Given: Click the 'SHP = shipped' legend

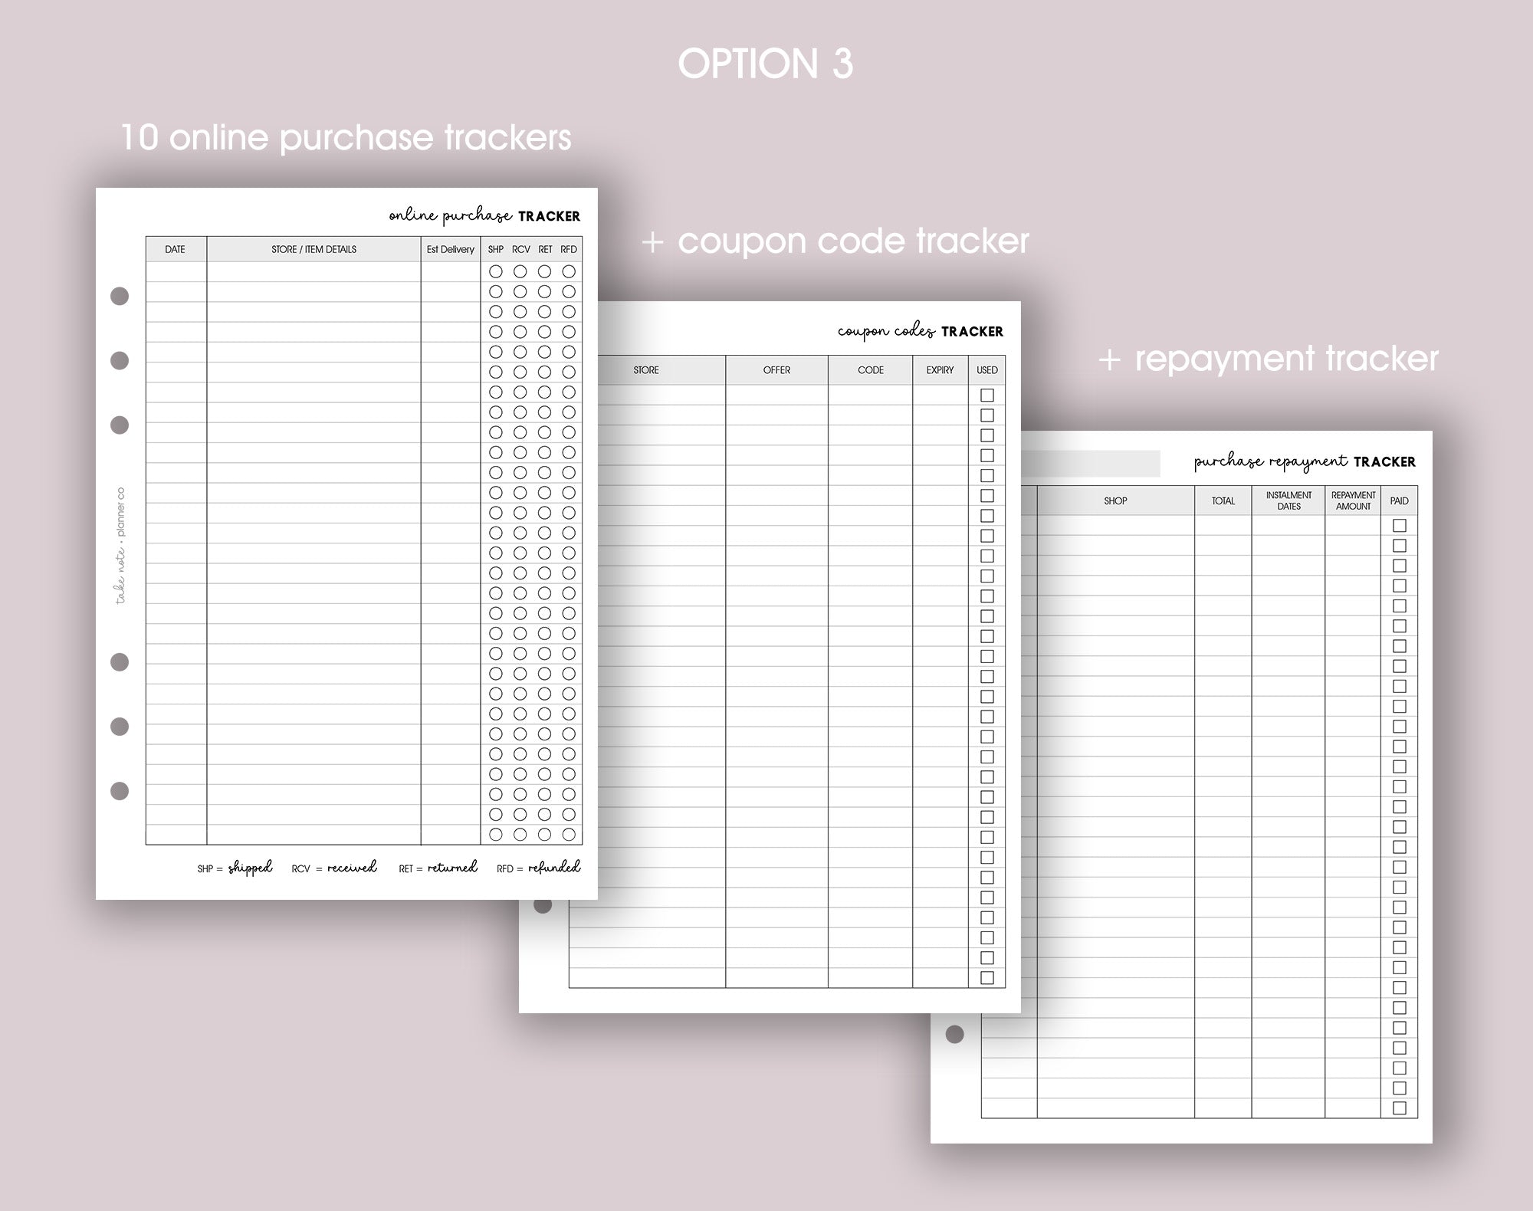Looking at the screenshot, I should point(235,868).
